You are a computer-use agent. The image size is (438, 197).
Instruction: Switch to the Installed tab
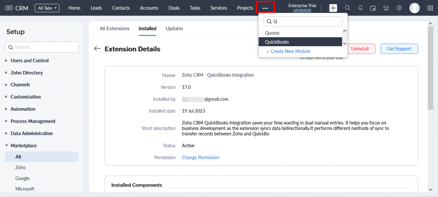pos(148,29)
